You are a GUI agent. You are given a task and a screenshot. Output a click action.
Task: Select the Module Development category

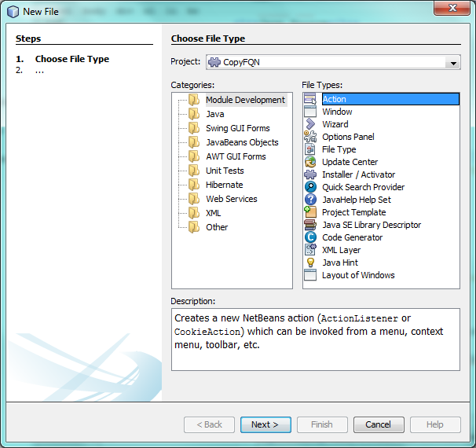pyautogui.click(x=245, y=100)
